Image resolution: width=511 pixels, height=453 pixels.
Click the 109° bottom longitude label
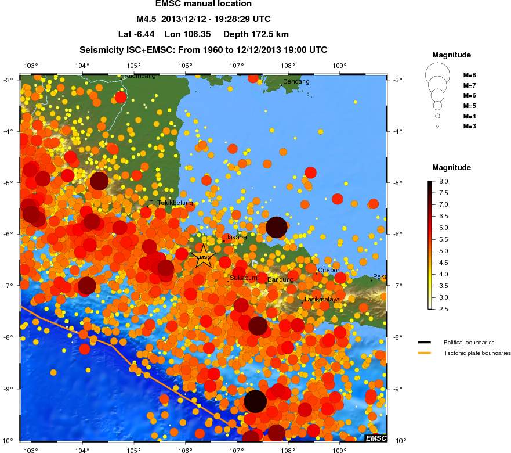coord(339,451)
